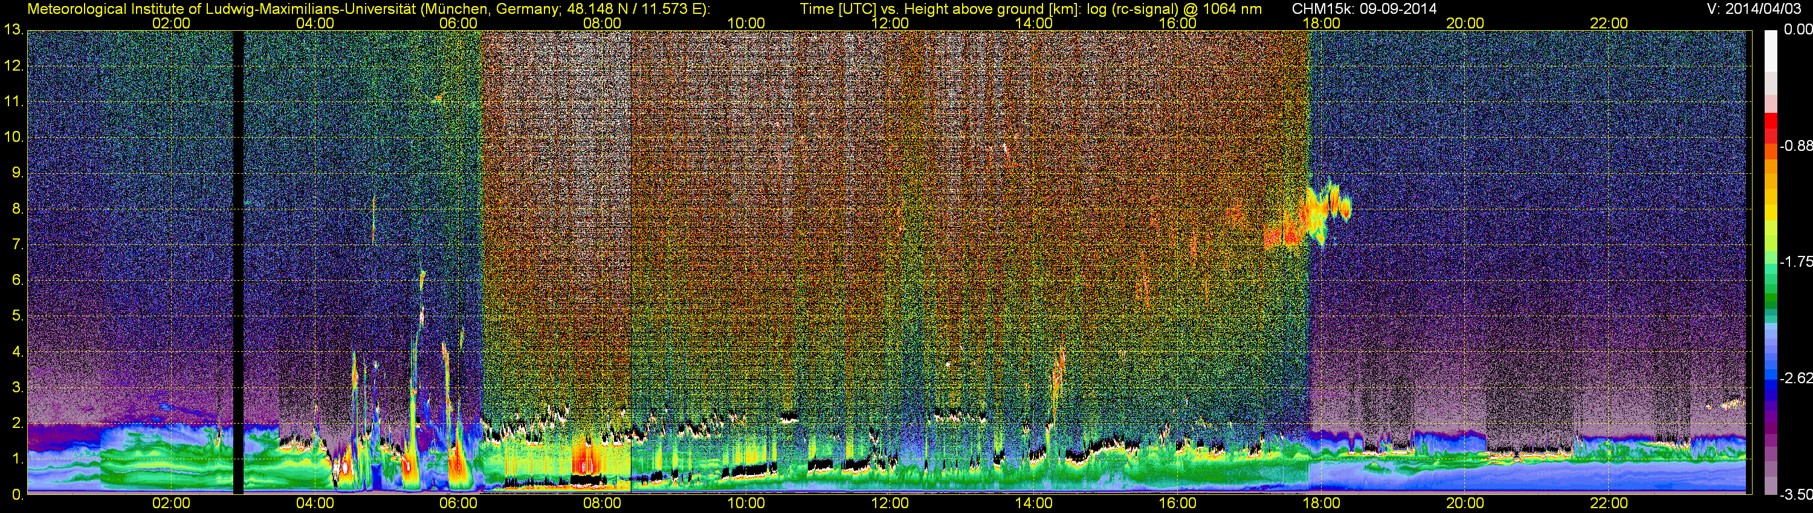This screenshot has width=1813, height=513.
Task: Click the -0.88 color scale value
Action: pos(1796,146)
